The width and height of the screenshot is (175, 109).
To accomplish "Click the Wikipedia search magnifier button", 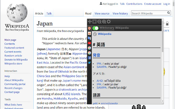I will [168, 13].
